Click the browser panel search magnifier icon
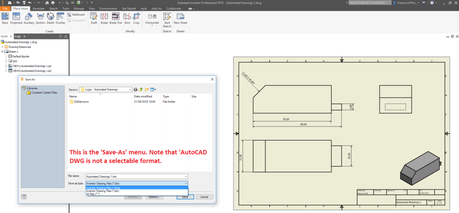 [x=61, y=36]
